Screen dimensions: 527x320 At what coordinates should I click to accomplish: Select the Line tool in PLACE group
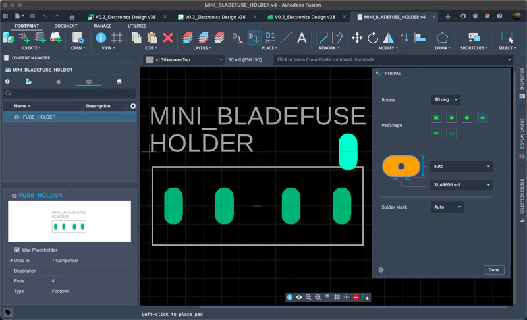(x=286, y=38)
